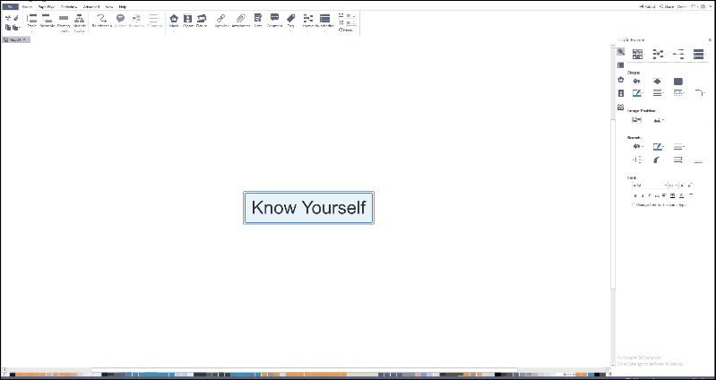This screenshot has width=716, height=380.
Task: Add a Summary bracket
Action: [154, 21]
